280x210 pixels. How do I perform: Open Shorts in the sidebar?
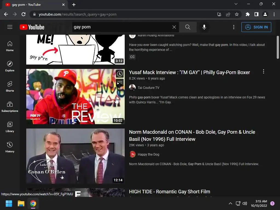click(10, 87)
